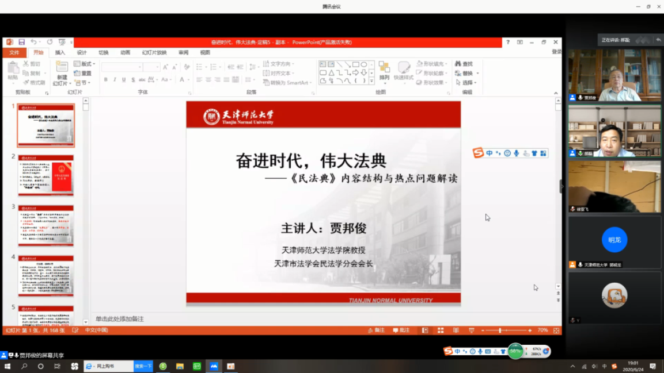The width and height of the screenshot is (664, 373).
Task: Open the Arrange (排列) tool
Action: pyautogui.click(x=384, y=71)
